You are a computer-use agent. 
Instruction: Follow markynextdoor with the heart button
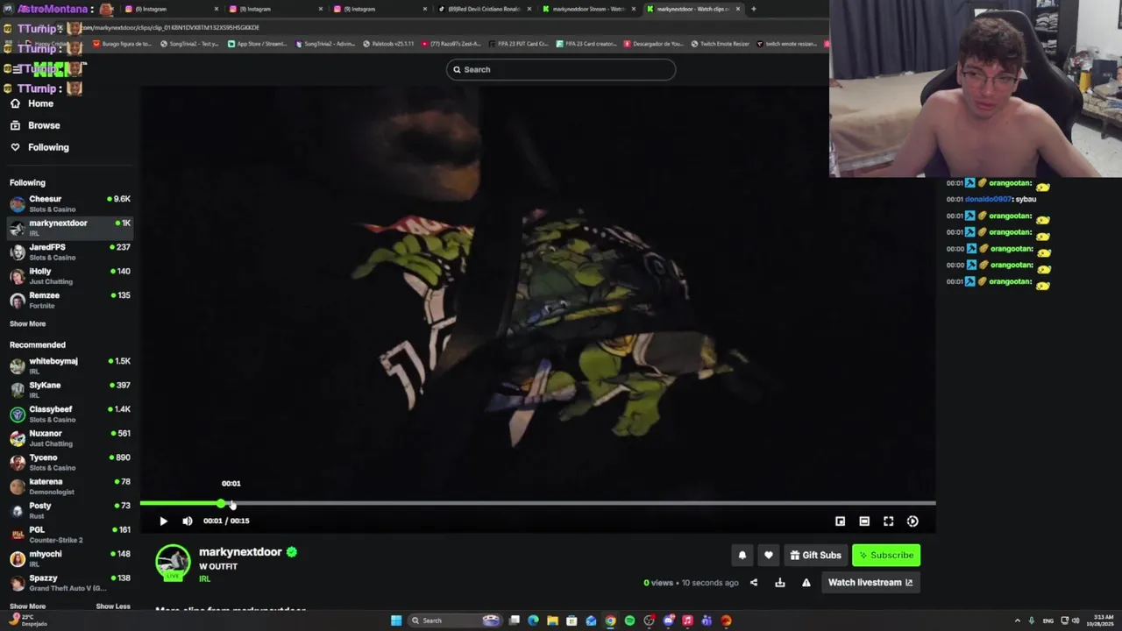[x=769, y=555]
